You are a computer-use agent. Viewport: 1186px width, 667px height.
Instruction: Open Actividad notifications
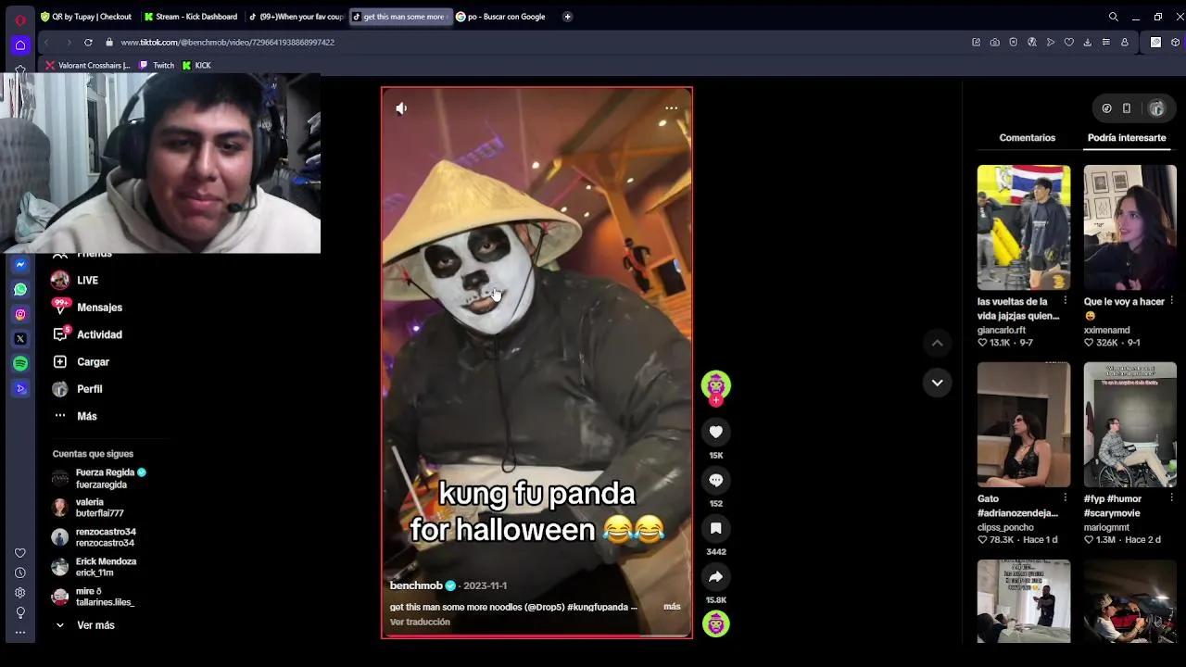[87, 334]
